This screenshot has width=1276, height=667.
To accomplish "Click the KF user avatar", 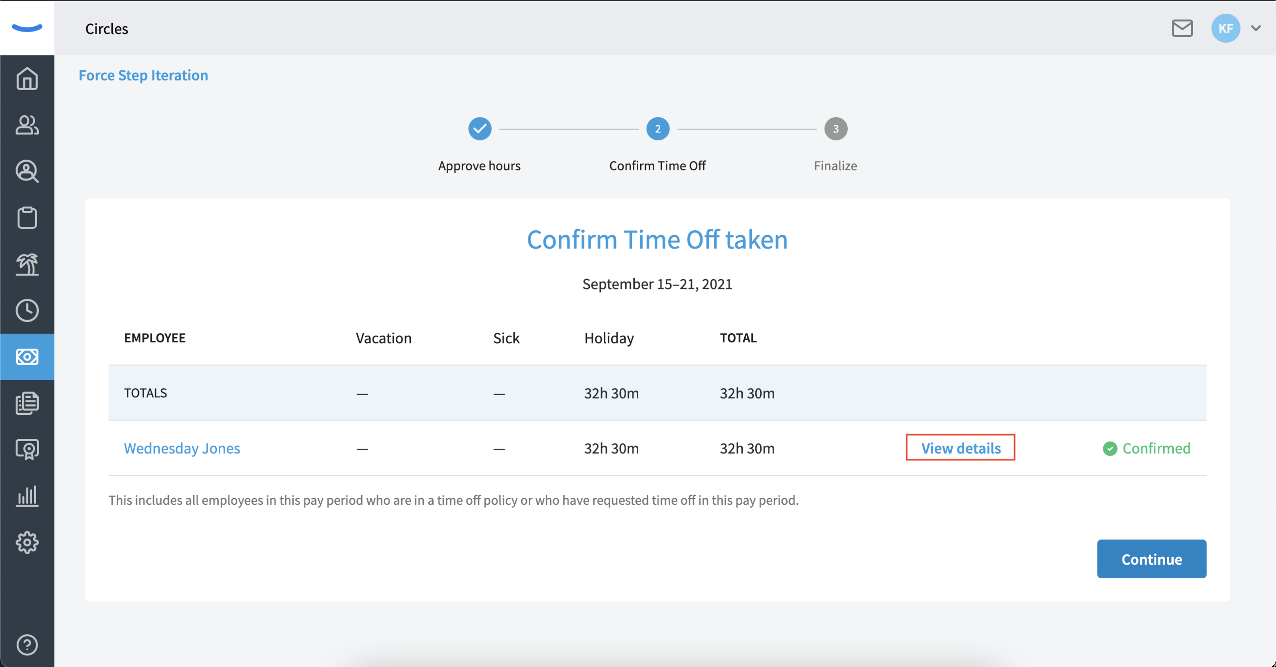I will click(x=1225, y=28).
